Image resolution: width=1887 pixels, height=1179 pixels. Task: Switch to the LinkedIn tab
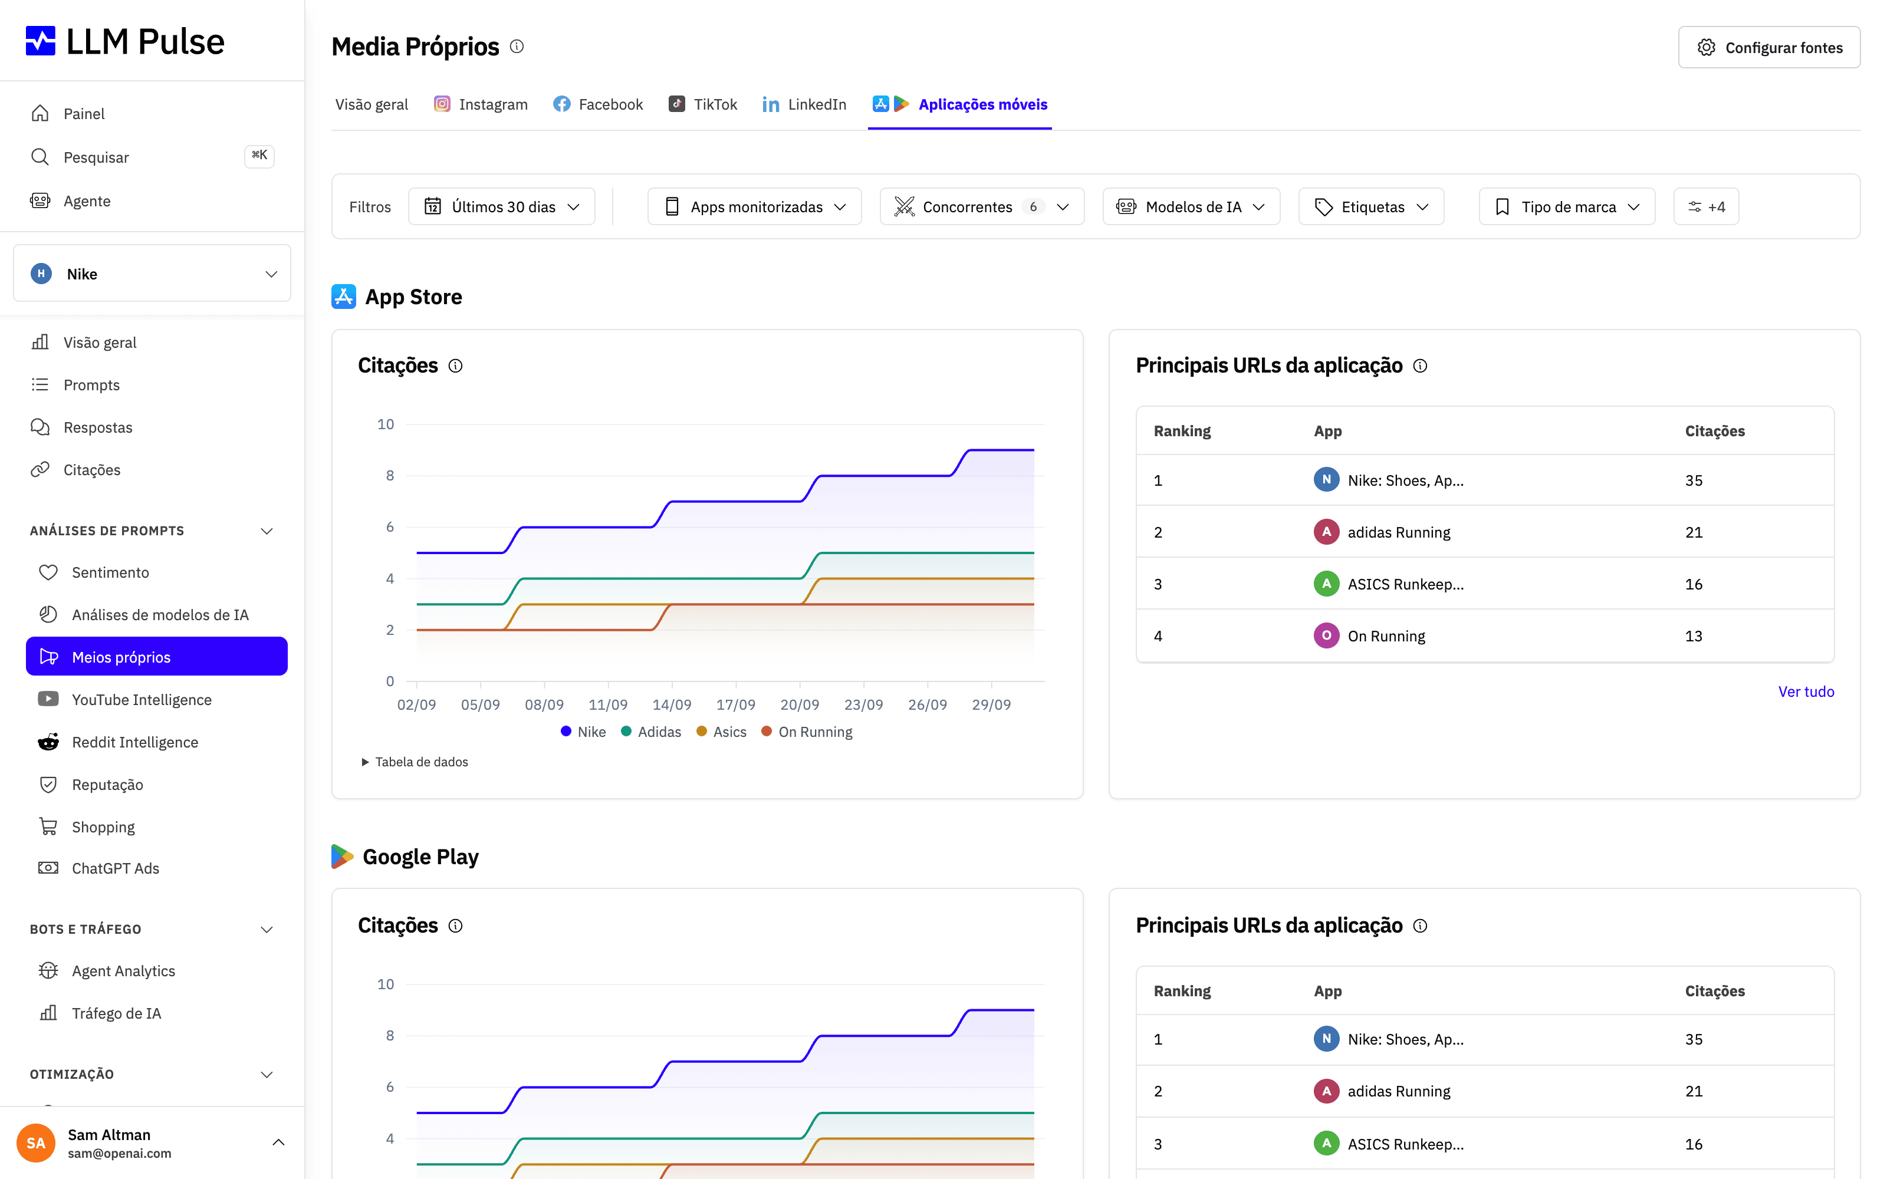[x=804, y=104]
